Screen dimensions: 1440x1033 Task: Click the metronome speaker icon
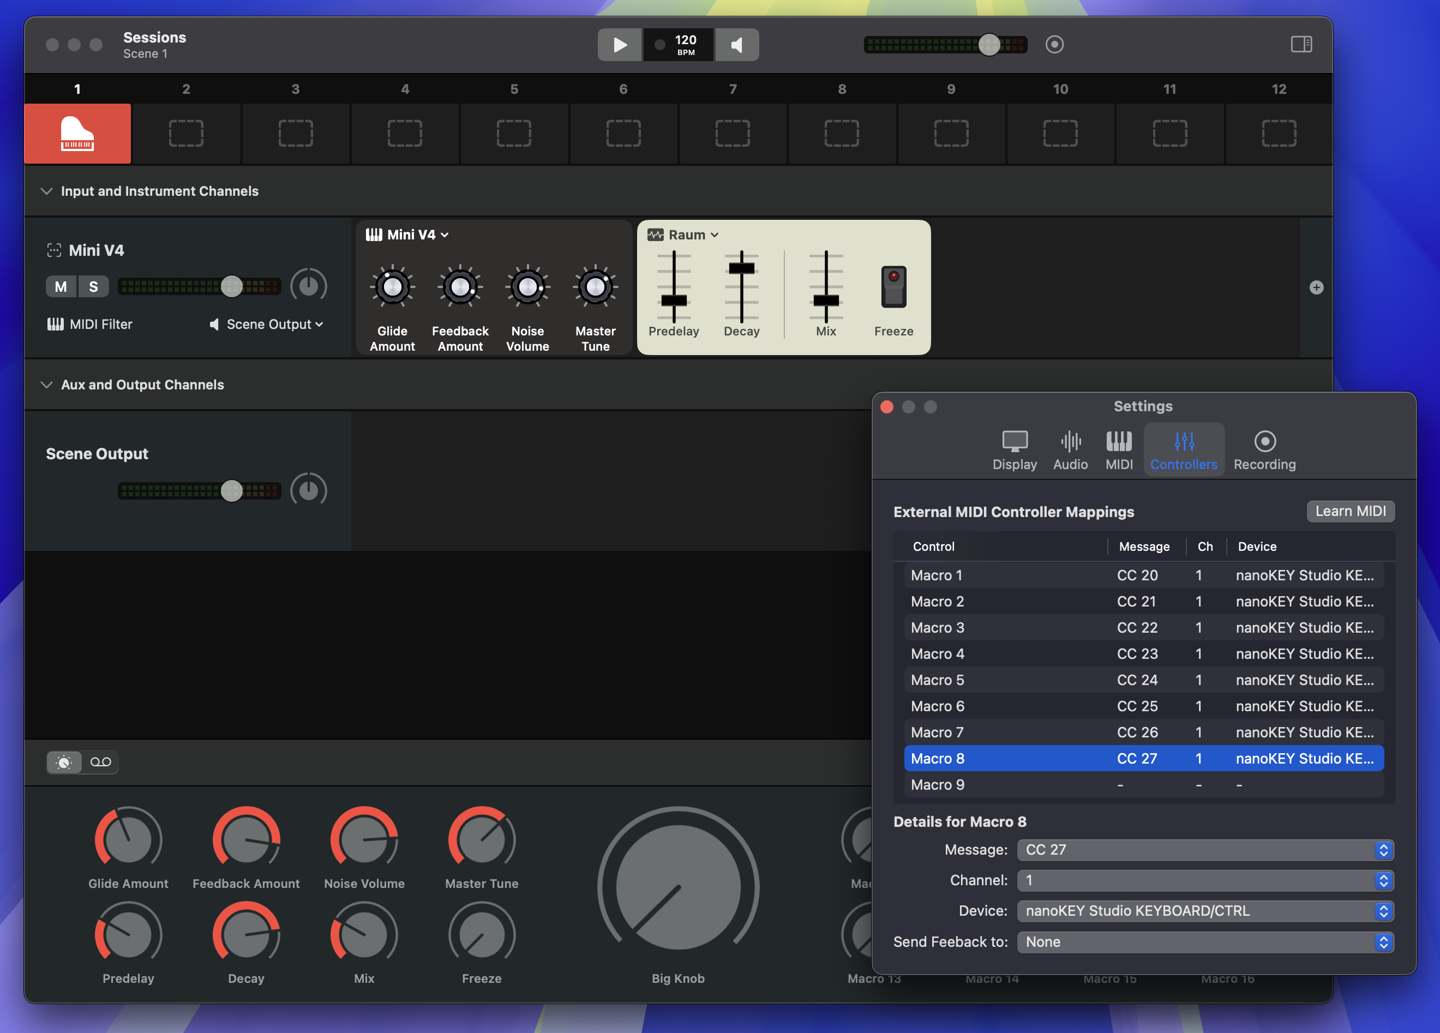[736, 44]
